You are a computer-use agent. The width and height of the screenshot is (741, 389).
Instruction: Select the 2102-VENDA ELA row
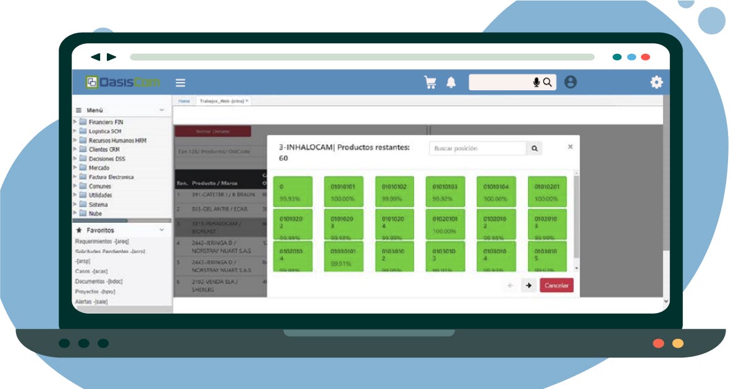point(221,285)
